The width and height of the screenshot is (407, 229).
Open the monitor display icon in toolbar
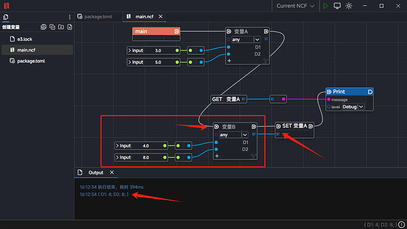337,6
